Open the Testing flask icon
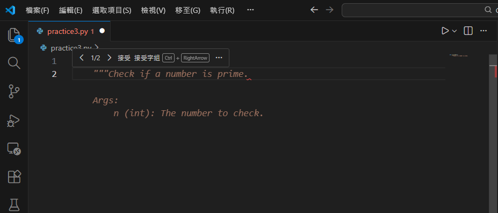 pyautogui.click(x=14, y=205)
